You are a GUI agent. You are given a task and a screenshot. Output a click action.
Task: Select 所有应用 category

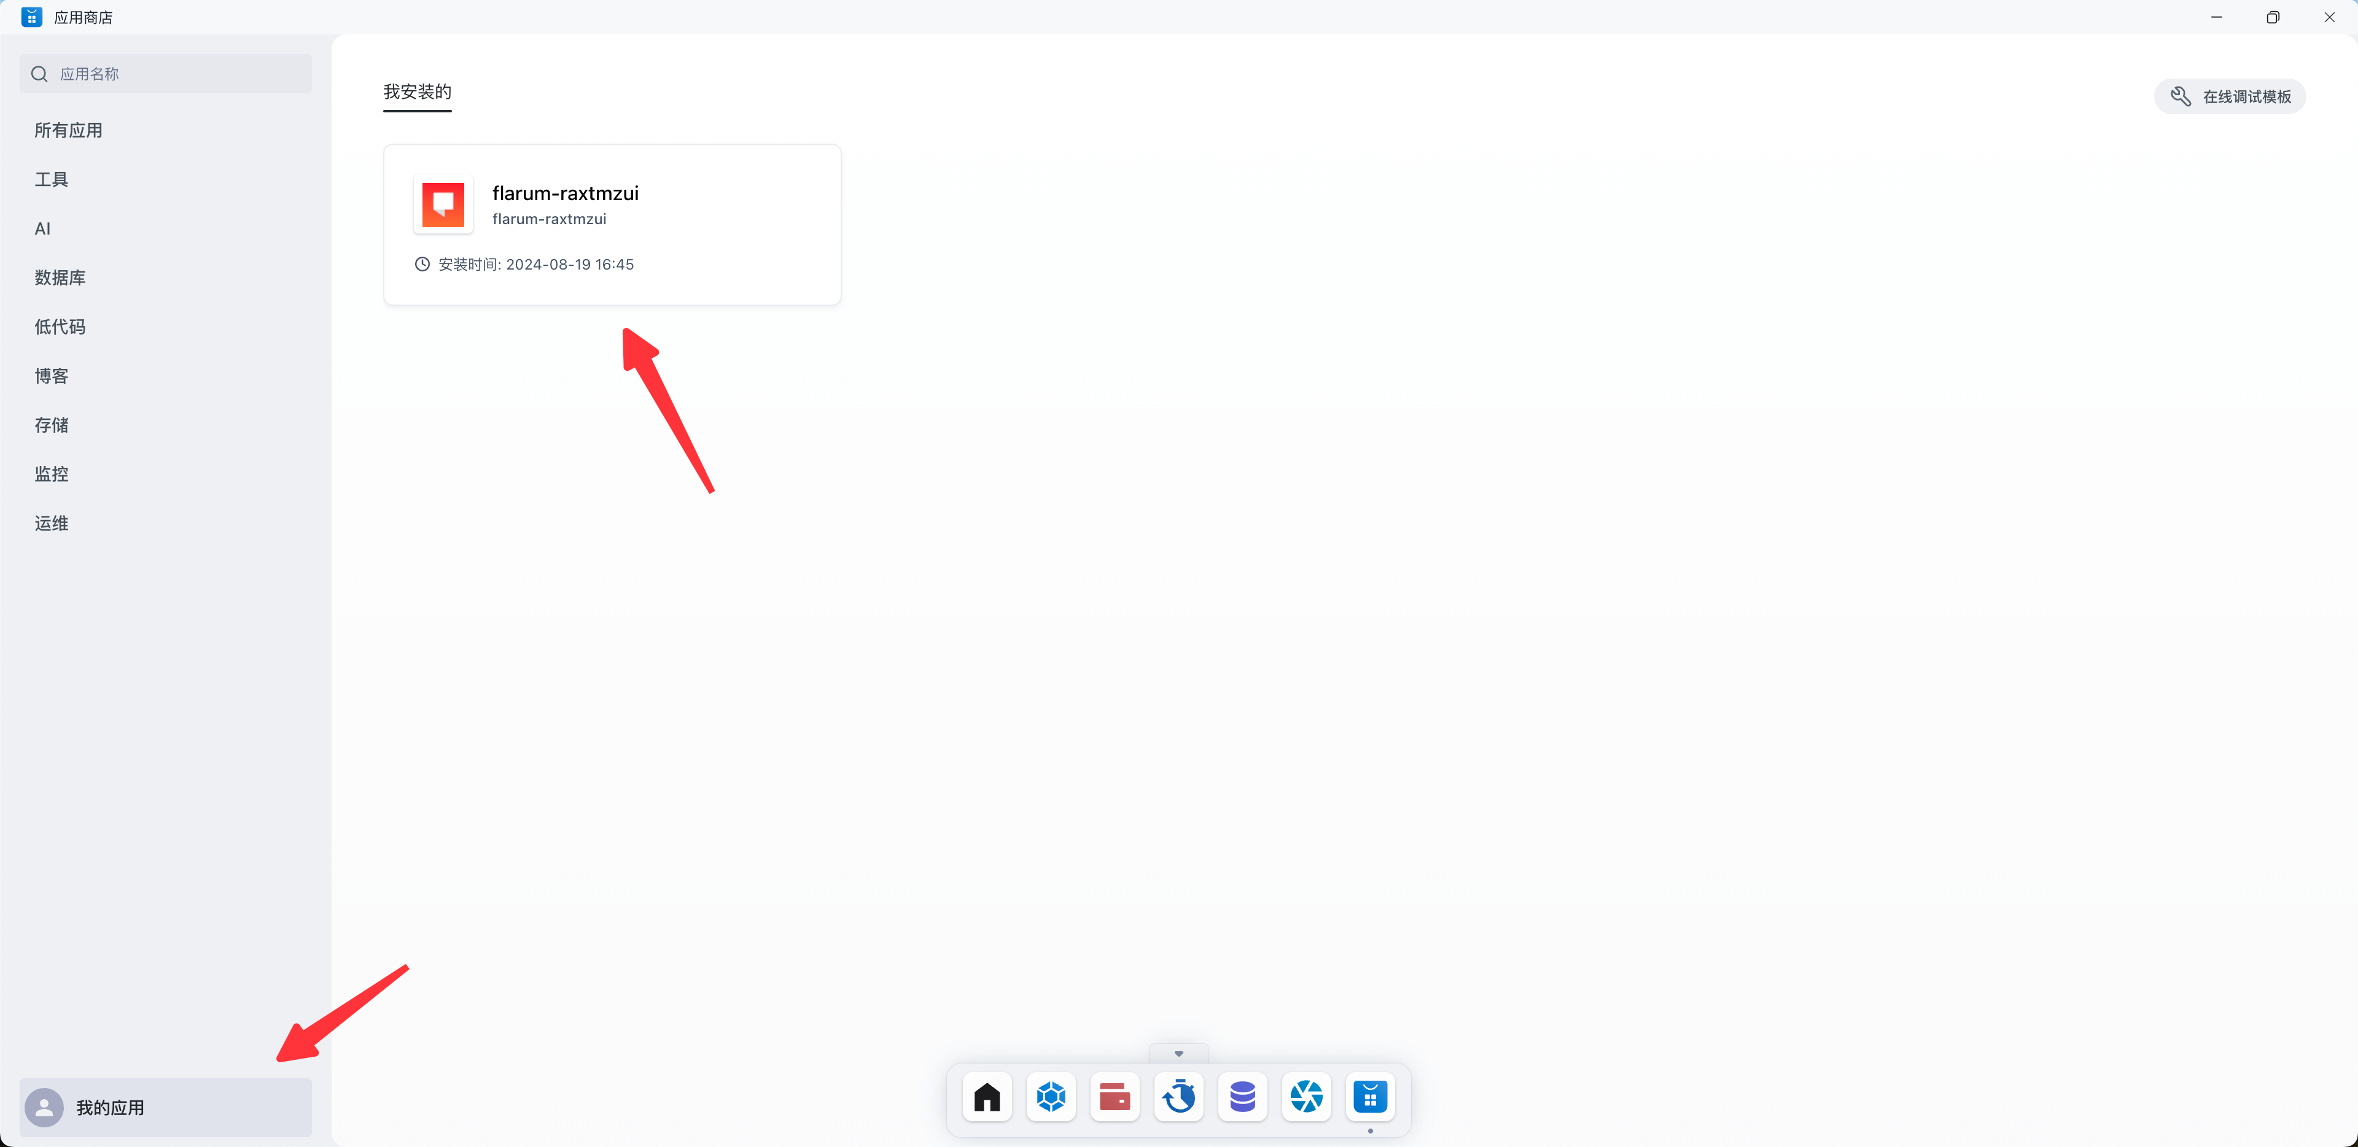tap(69, 130)
